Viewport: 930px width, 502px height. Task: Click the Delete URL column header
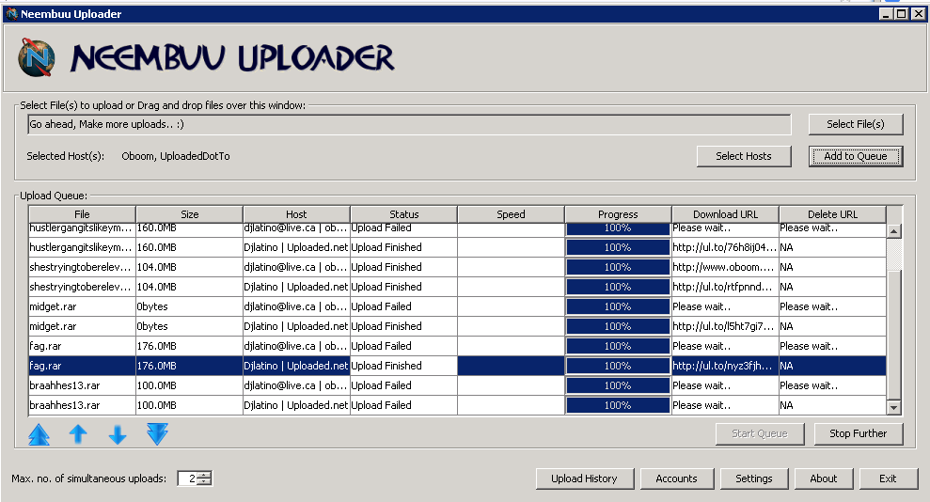coord(833,214)
